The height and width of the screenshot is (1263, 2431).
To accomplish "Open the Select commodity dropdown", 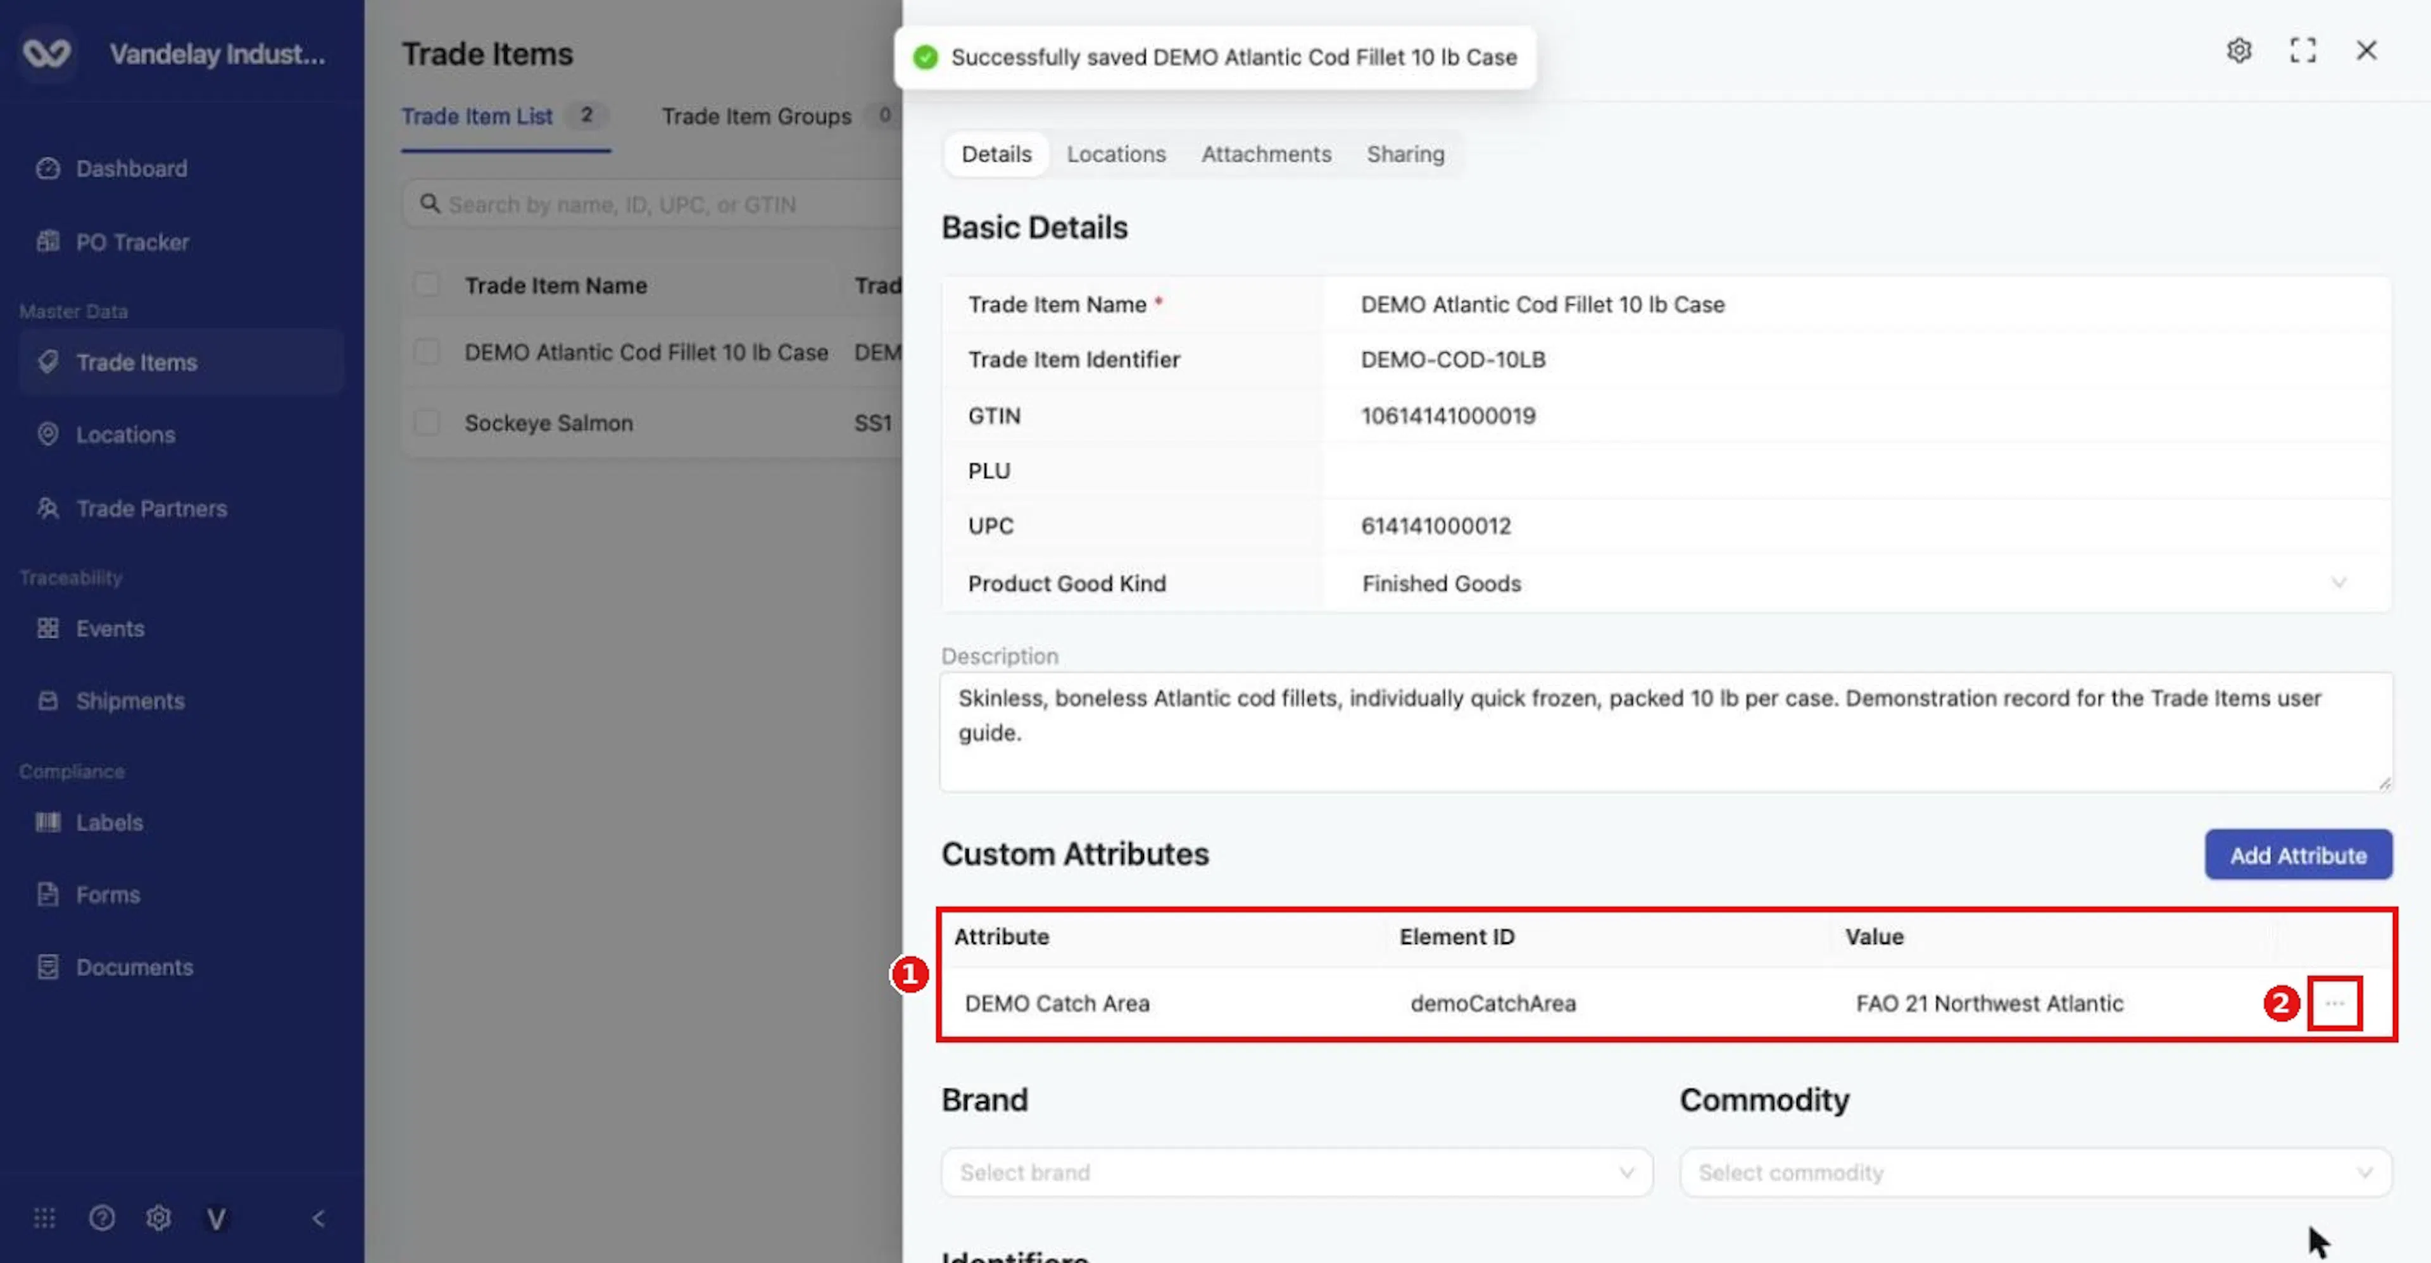I will coord(2035,1173).
